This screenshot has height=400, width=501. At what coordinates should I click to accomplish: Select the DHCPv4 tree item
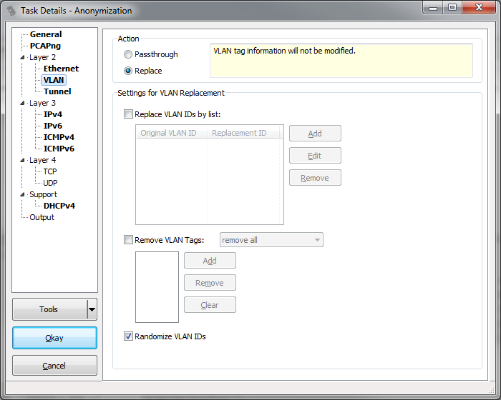point(59,206)
